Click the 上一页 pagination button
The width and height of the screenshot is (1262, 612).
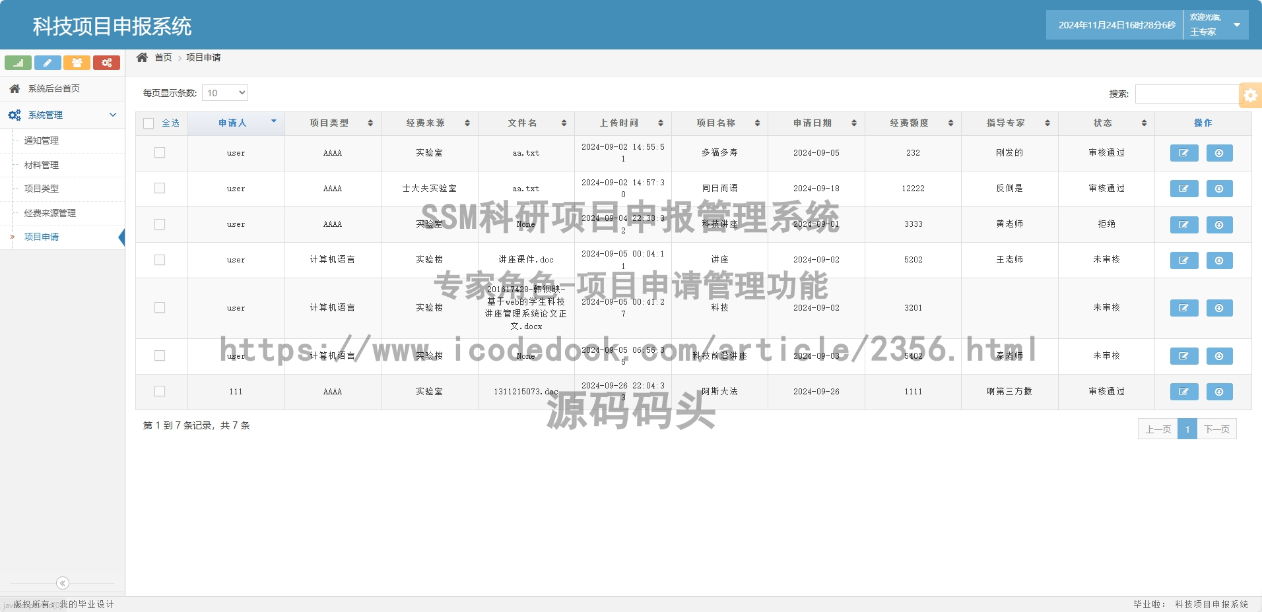pyautogui.click(x=1158, y=429)
